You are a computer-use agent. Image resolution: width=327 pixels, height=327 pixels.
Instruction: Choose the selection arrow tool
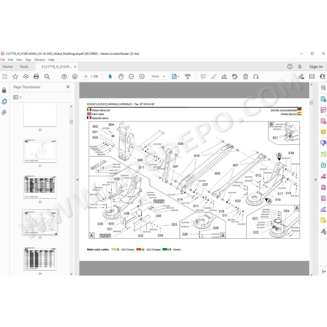click(110, 77)
